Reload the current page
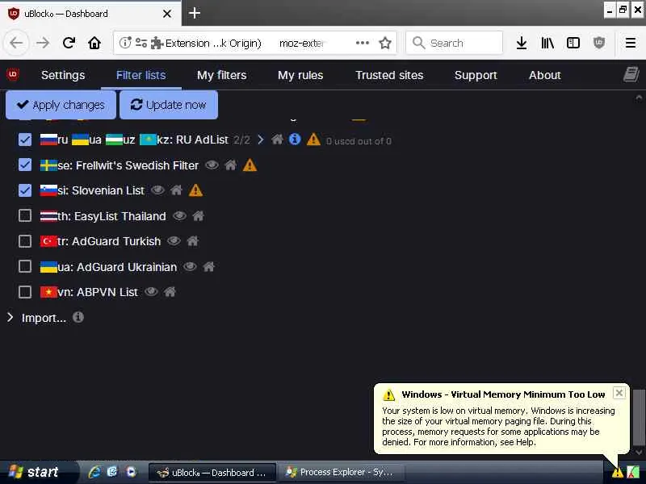 (69, 43)
